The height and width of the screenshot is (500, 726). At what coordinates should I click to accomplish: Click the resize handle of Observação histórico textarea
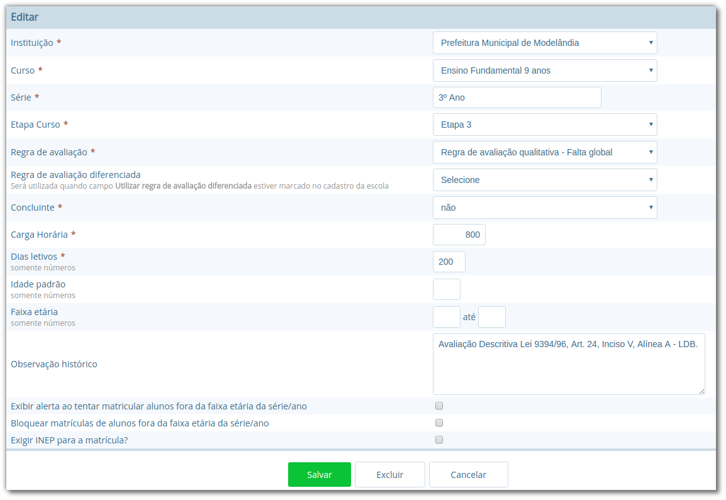click(701, 391)
